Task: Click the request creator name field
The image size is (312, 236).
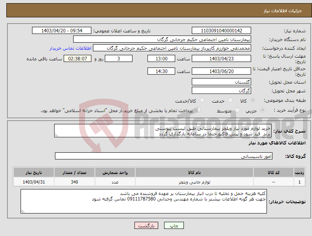Action: click(172, 48)
